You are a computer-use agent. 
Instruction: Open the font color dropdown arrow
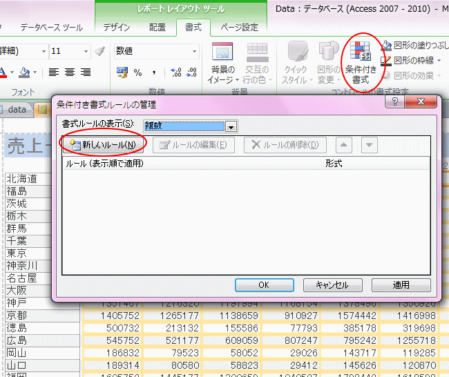[x=12, y=72]
